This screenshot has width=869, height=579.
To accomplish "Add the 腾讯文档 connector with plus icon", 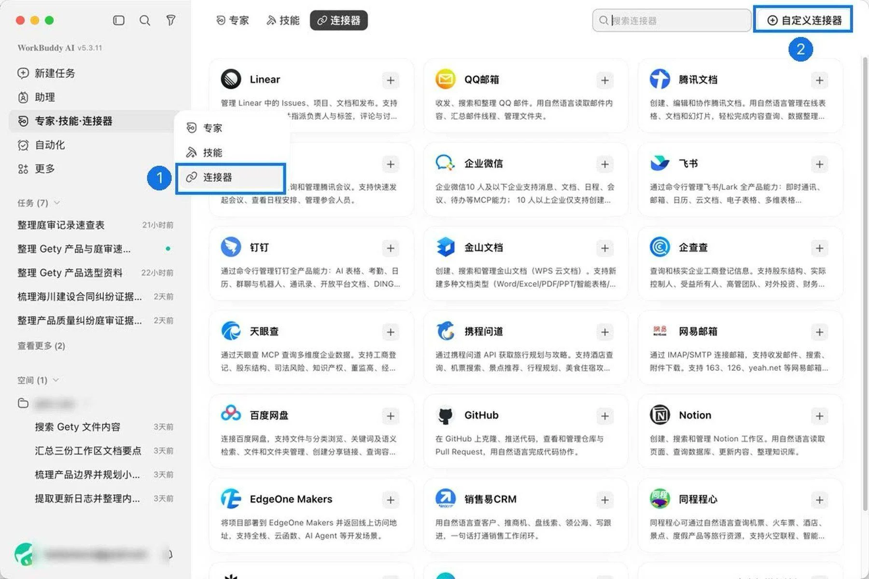I will (x=819, y=80).
